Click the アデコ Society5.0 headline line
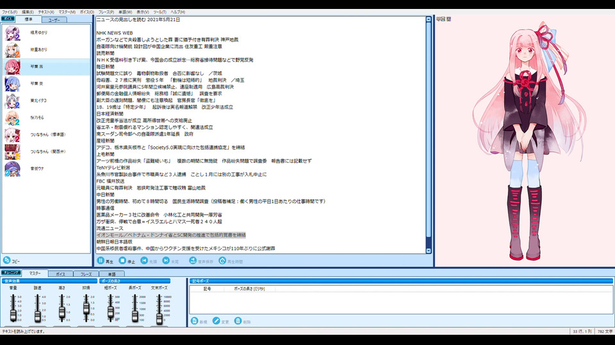This screenshot has height=345, width=615. (170, 148)
